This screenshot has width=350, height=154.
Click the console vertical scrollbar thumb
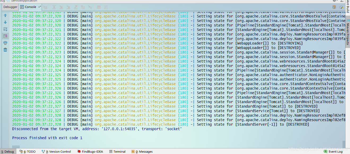pyautogui.click(x=344, y=144)
